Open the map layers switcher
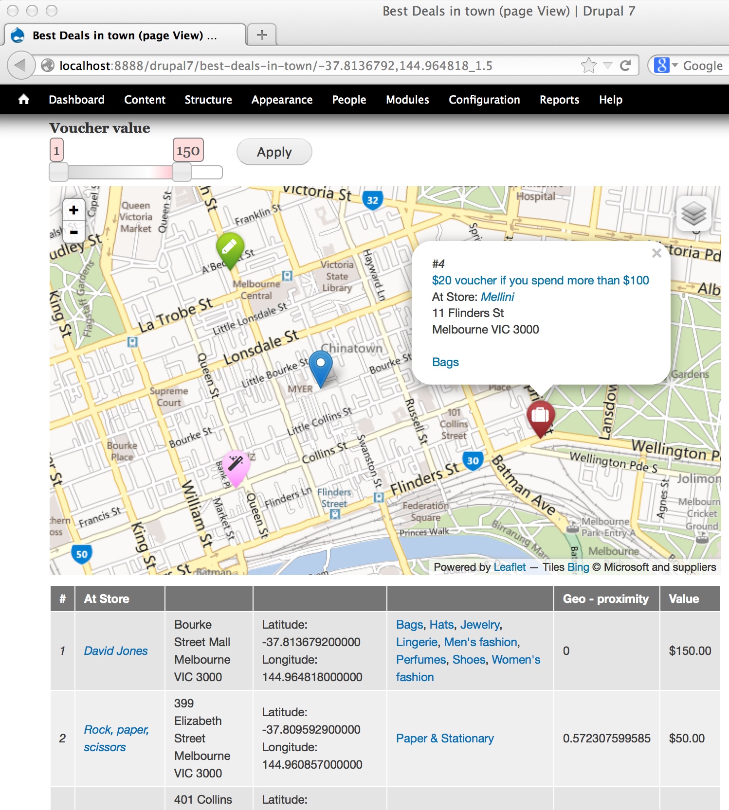Screen dimensions: 729x810 point(693,214)
